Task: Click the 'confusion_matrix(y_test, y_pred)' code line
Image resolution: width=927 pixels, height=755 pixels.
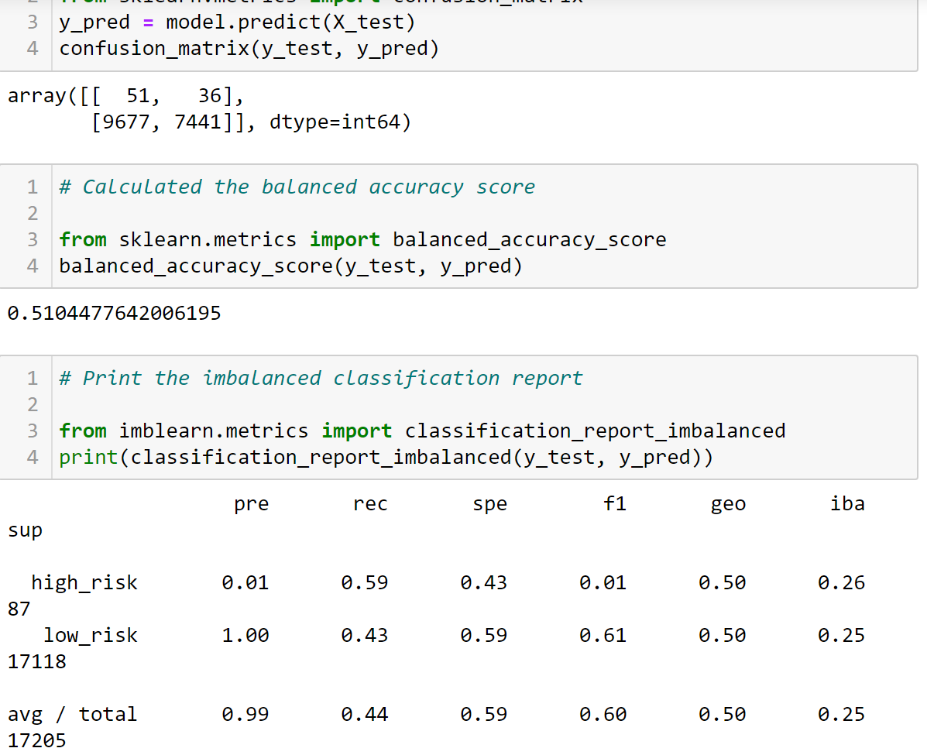Action: pyautogui.click(x=249, y=49)
